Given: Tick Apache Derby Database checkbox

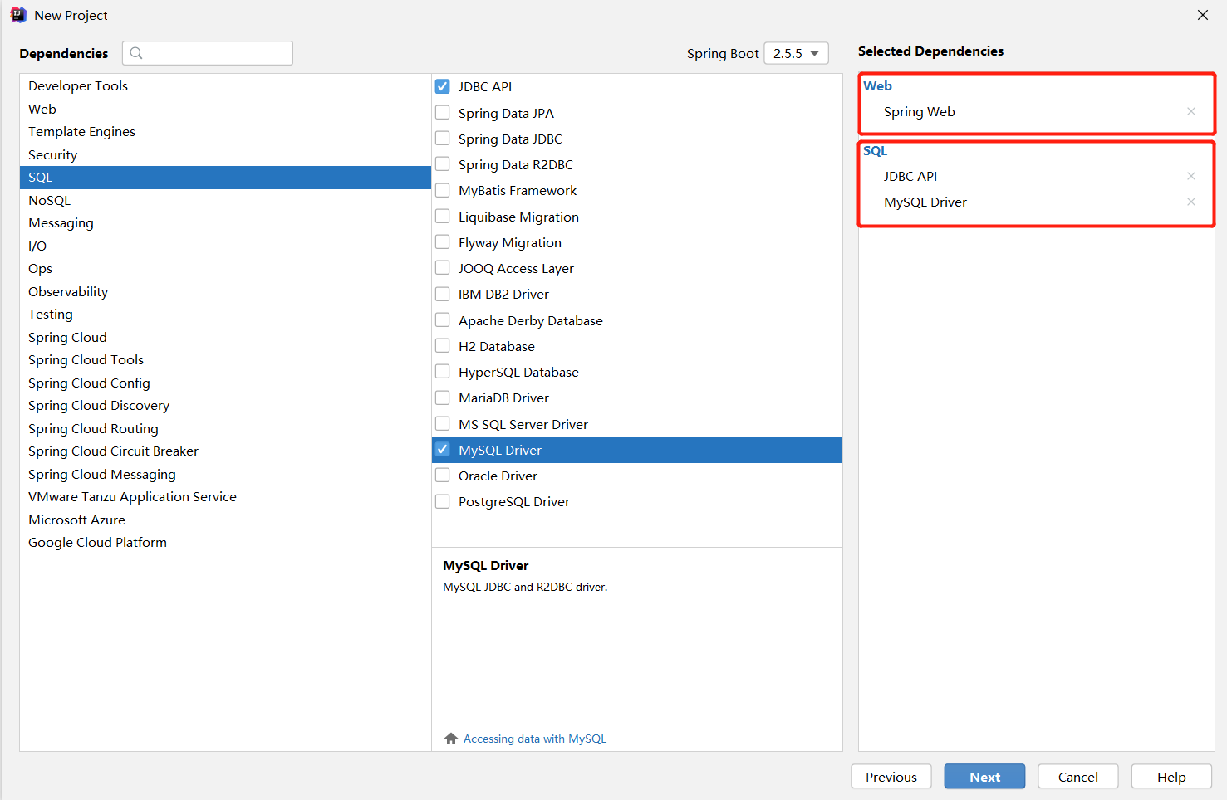Looking at the screenshot, I should [443, 320].
